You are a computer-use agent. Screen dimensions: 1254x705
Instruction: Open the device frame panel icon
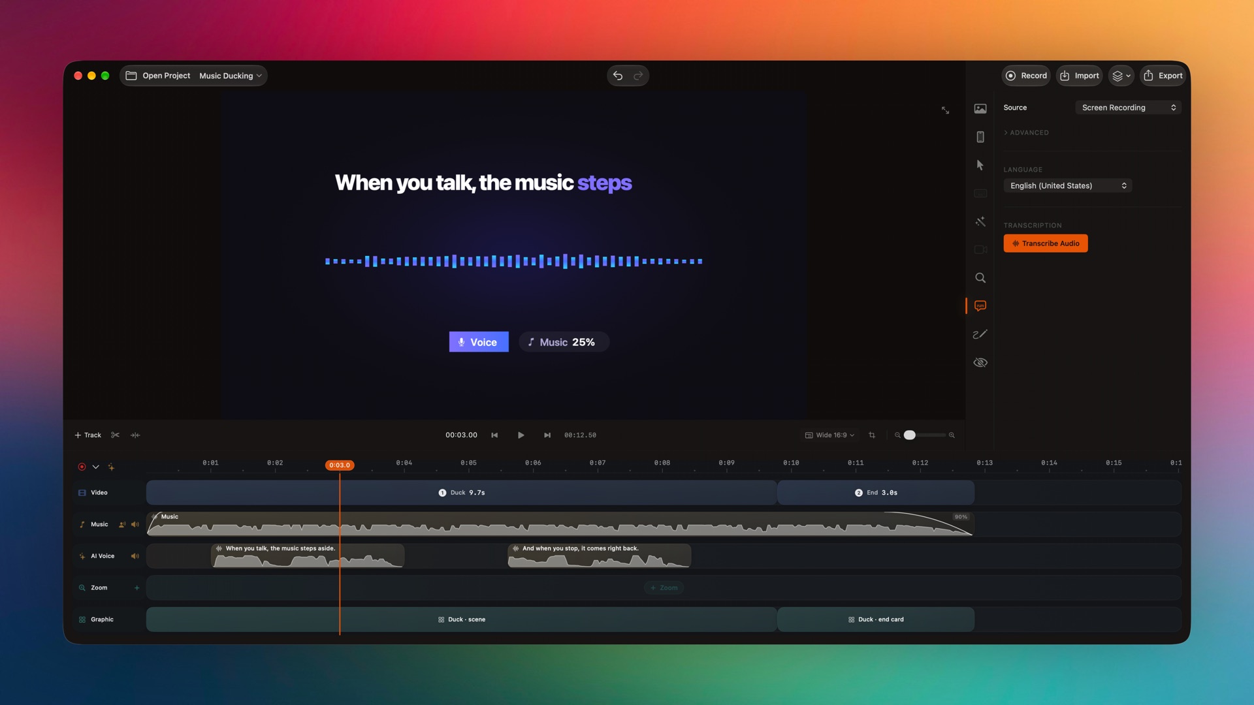[x=980, y=136]
